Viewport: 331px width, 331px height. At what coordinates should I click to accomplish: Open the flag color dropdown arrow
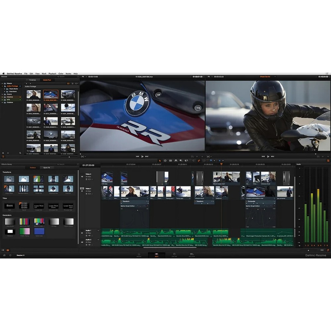[x=214, y=161]
